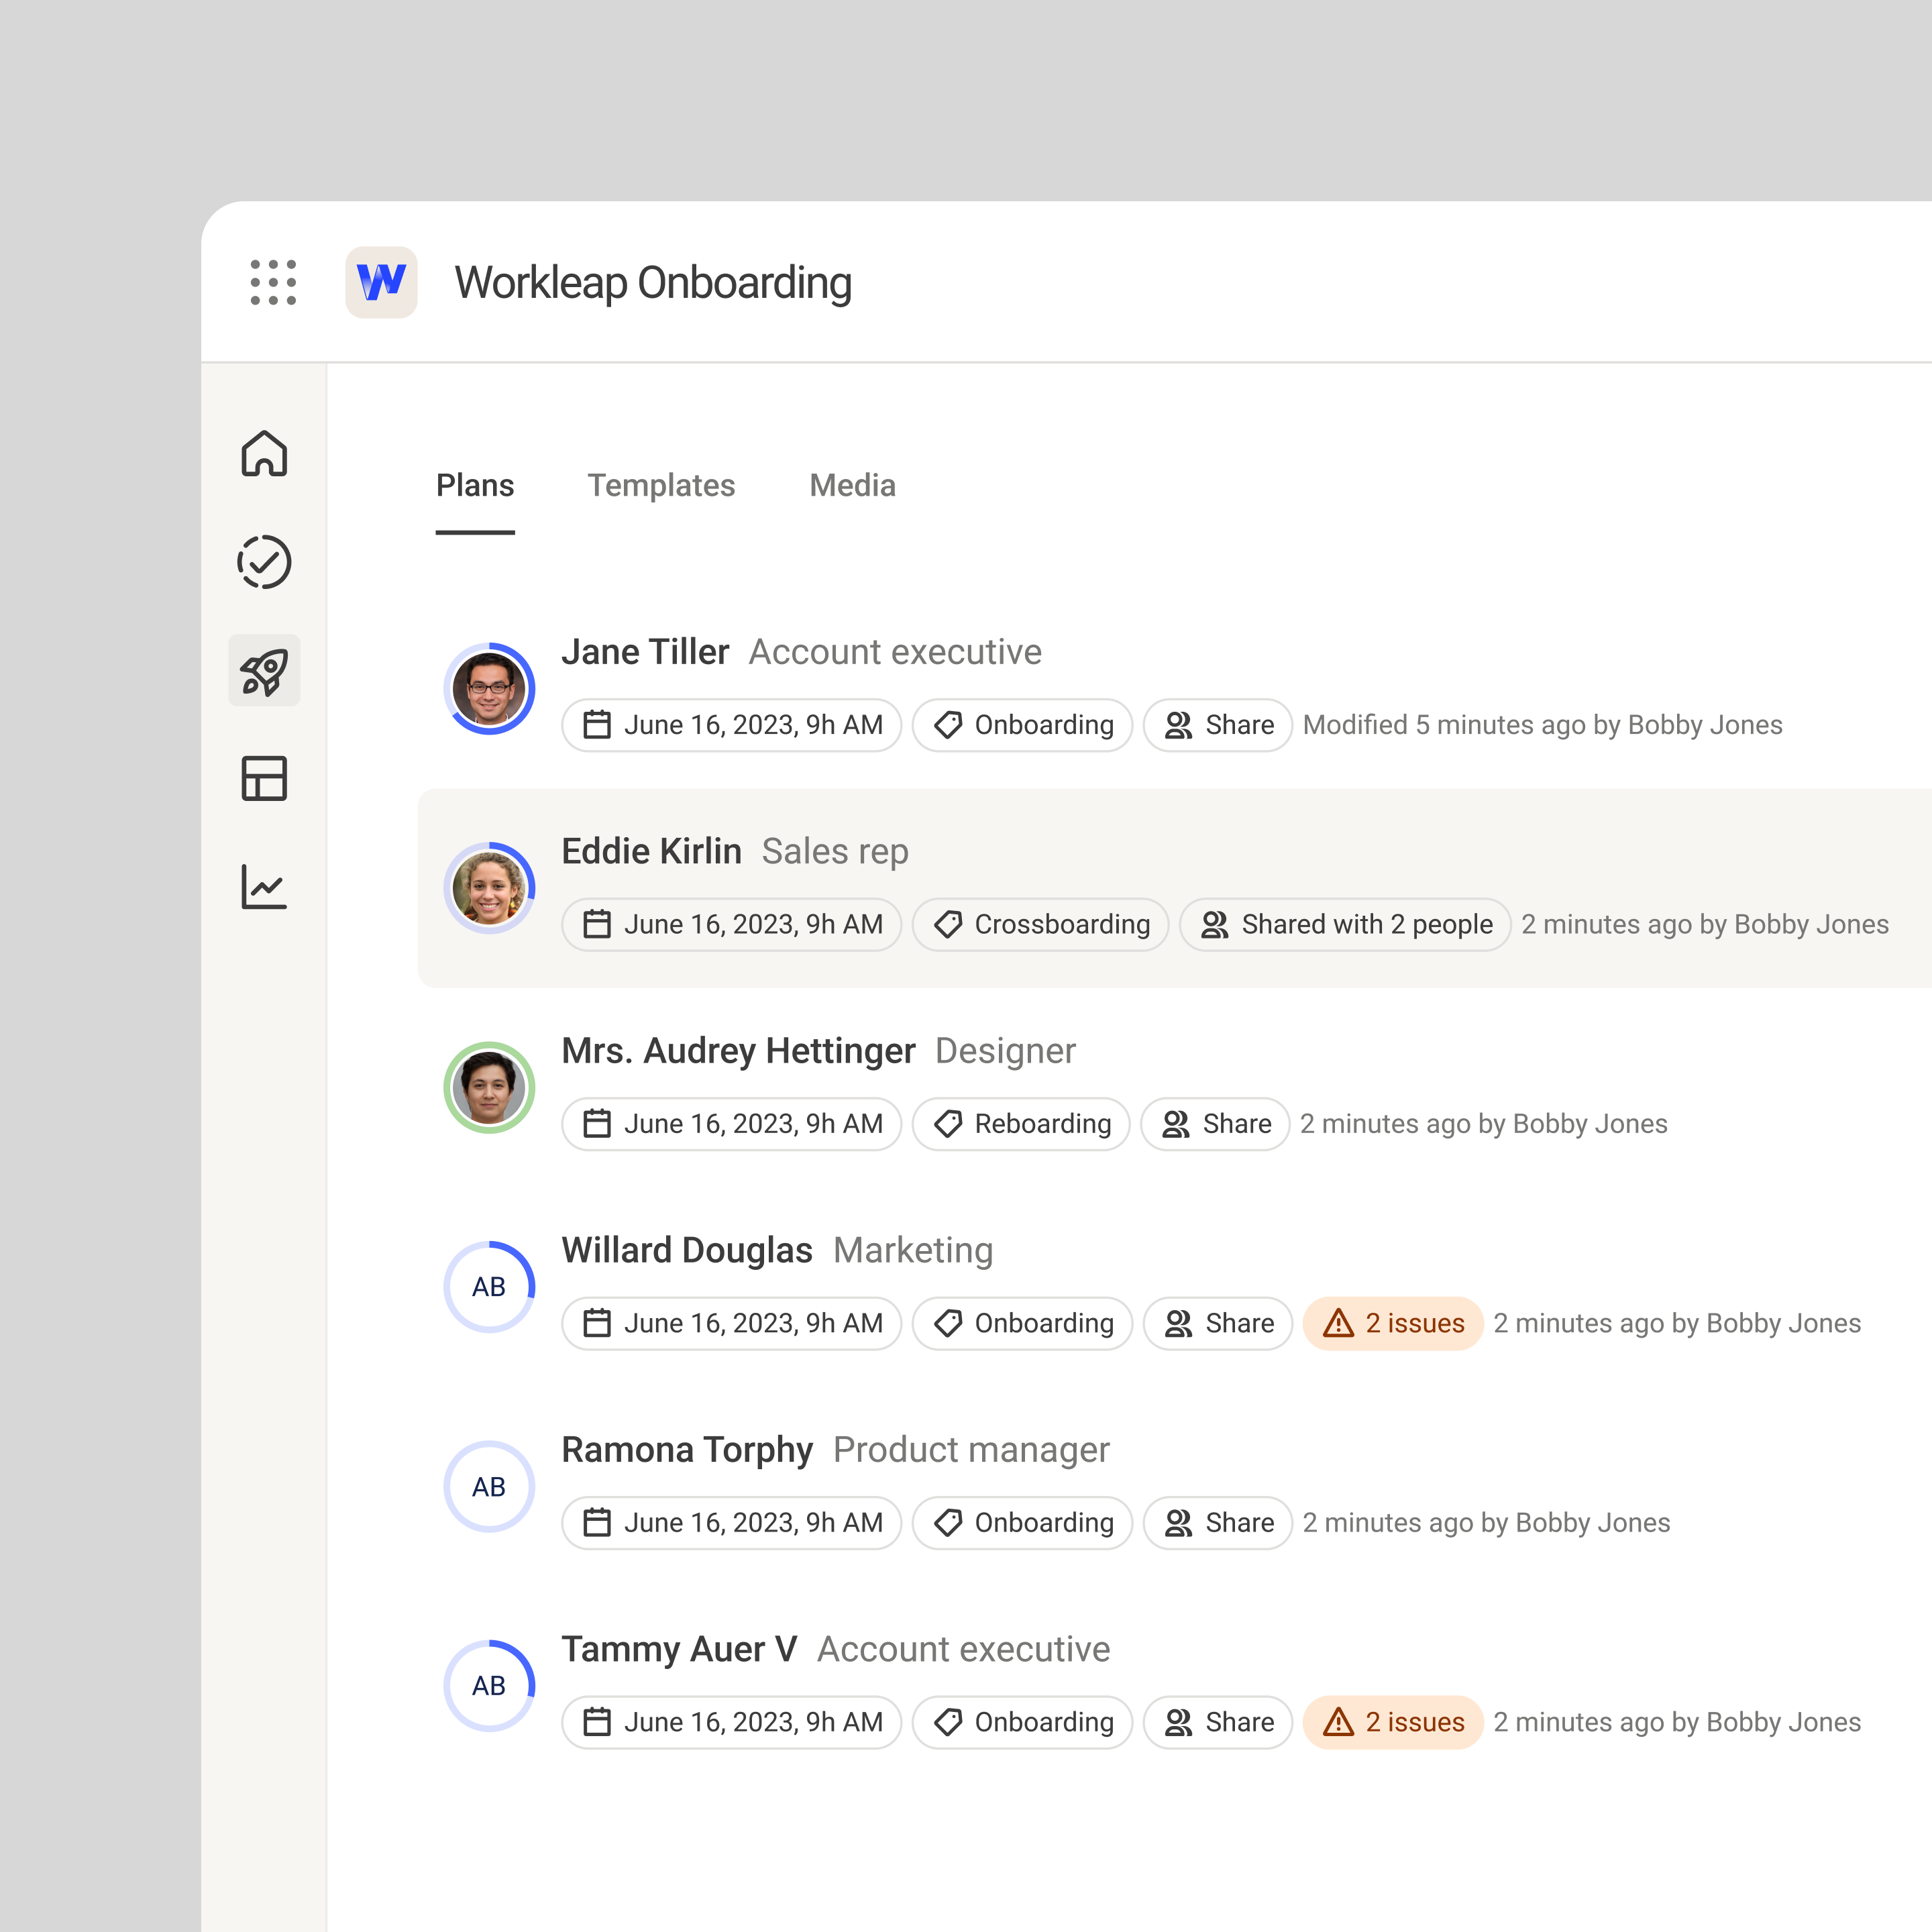The height and width of the screenshot is (1932, 1932).
Task: Open Eddie Kirlin's Crossboarding type chip
Action: click(1040, 925)
